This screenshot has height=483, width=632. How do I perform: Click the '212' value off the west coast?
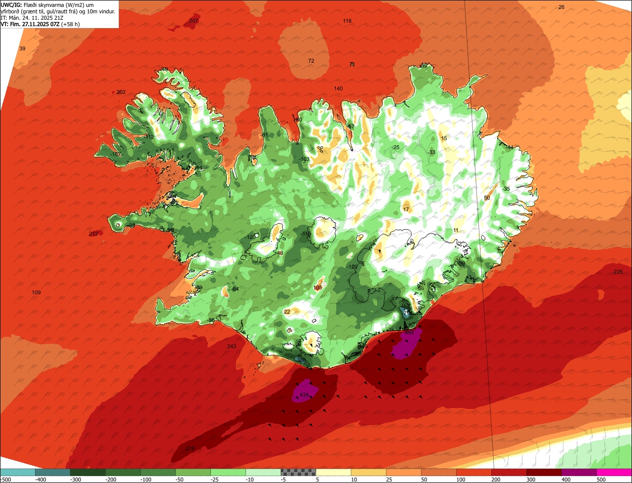(x=93, y=234)
